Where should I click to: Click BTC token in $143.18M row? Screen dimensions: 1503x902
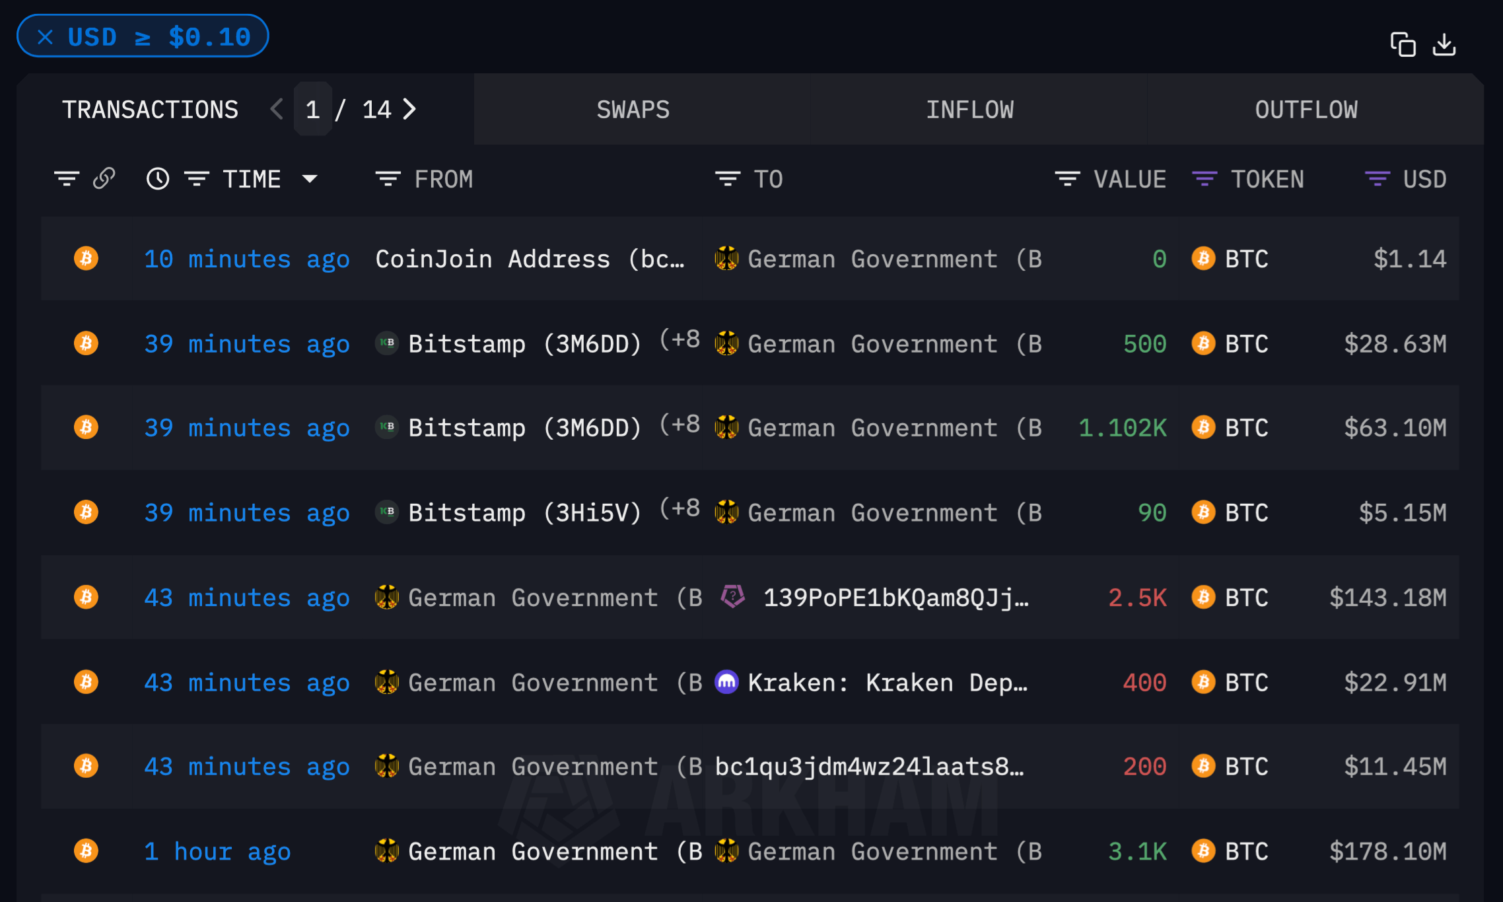[x=1230, y=597]
